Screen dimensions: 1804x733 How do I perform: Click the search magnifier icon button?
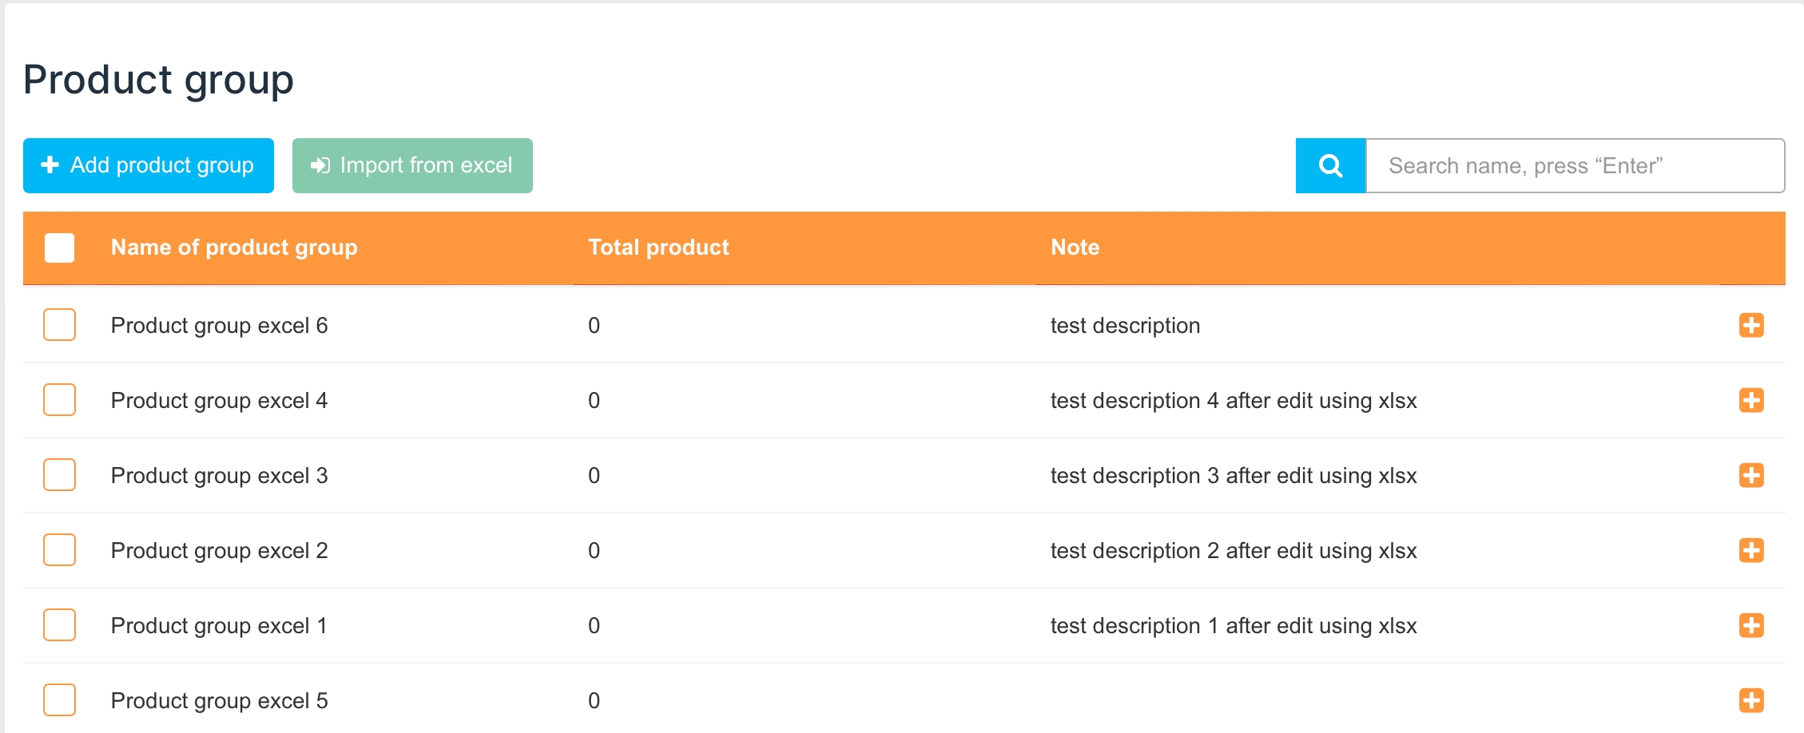pos(1330,166)
